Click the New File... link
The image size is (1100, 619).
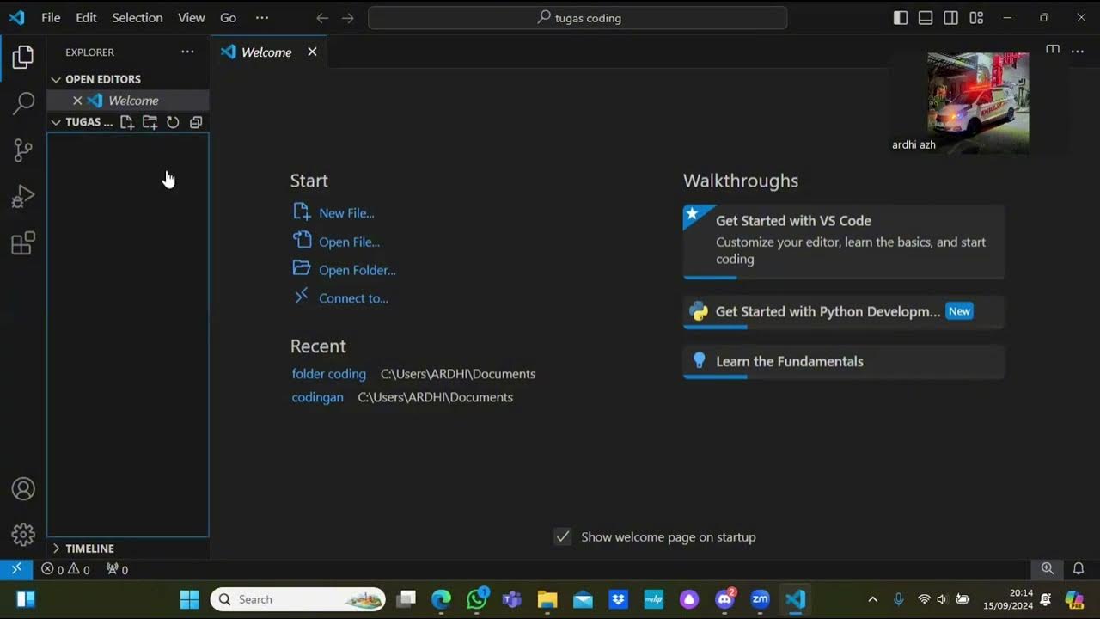(346, 213)
